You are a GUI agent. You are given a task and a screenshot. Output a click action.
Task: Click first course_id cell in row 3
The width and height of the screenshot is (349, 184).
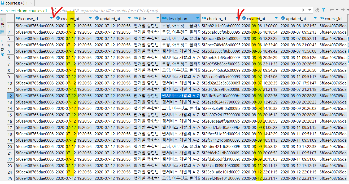[34, 38]
